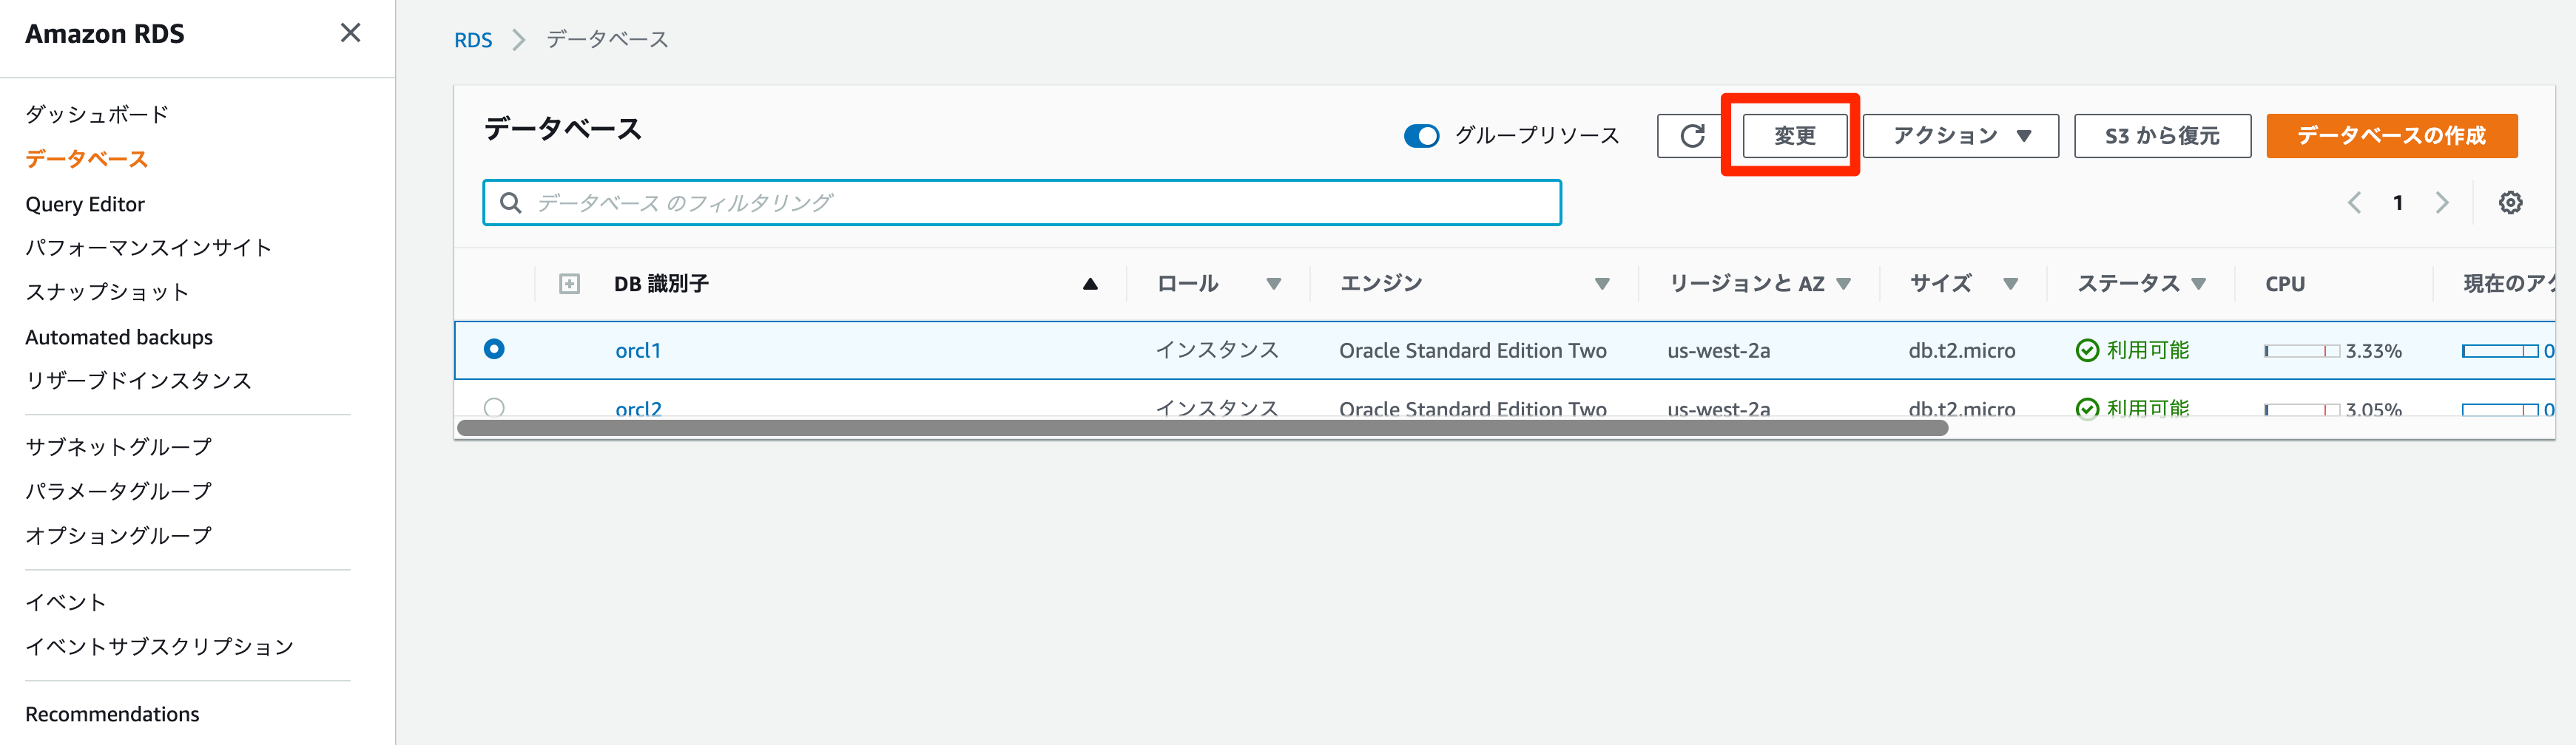
Task: Go to previous page of results
Action: tap(2354, 203)
